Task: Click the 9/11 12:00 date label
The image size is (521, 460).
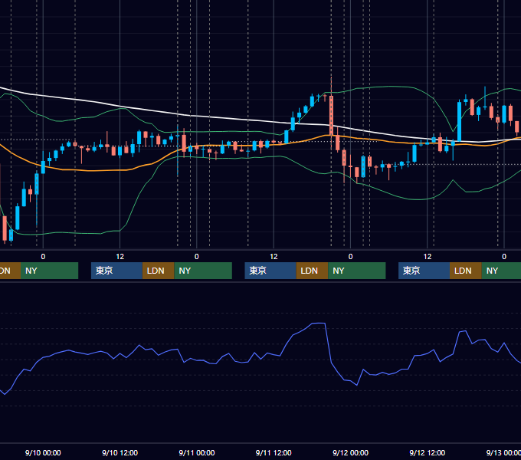Action: click(x=274, y=452)
